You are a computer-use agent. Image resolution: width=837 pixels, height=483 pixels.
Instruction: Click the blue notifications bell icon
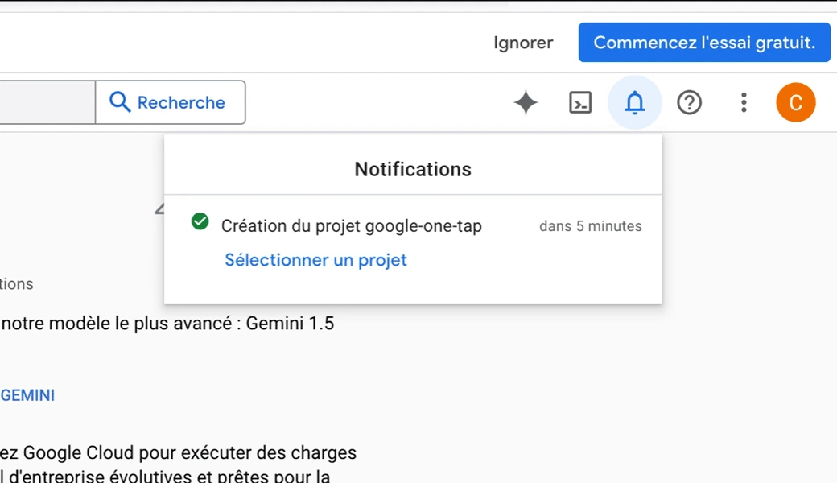(x=634, y=102)
